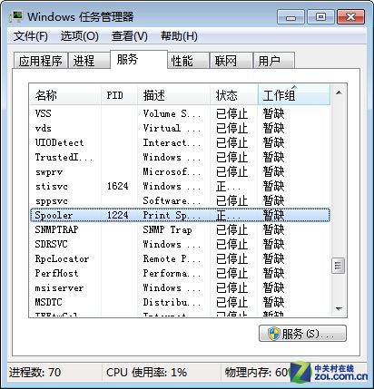Open the 查看(V) menu
The height and width of the screenshot is (389, 374).
pos(130,36)
